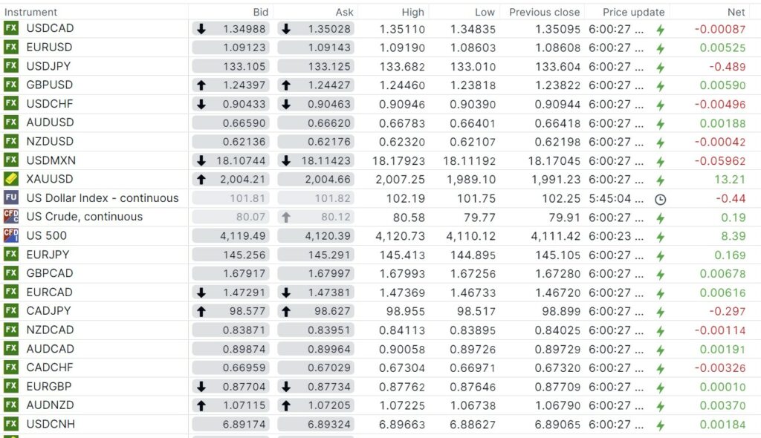The image size is (761, 438).
Task: Sort by the Instrument column header
Action: [30, 12]
